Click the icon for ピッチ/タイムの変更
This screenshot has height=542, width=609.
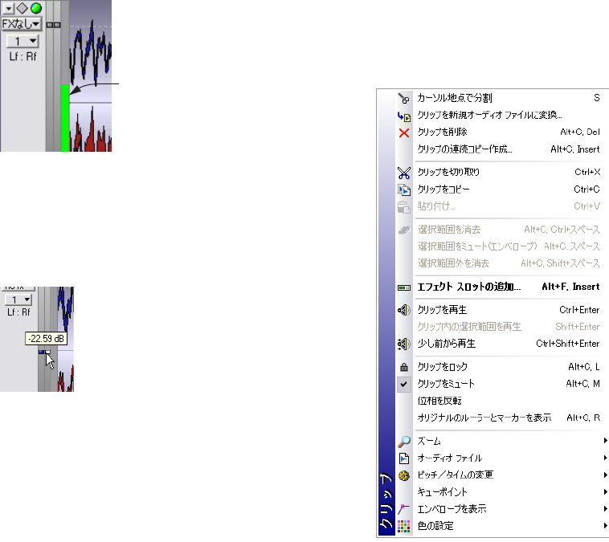[x=404, y=475]
